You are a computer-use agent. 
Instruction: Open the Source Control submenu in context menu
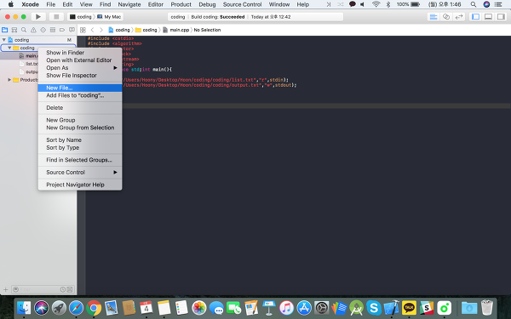(x=80, y=172)
